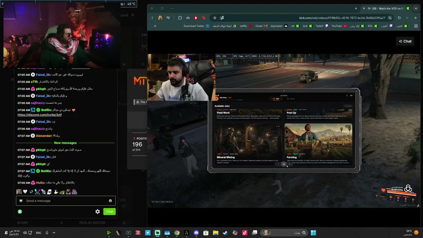Open the Twitch bookmark
423x238 pixels.
322,26
